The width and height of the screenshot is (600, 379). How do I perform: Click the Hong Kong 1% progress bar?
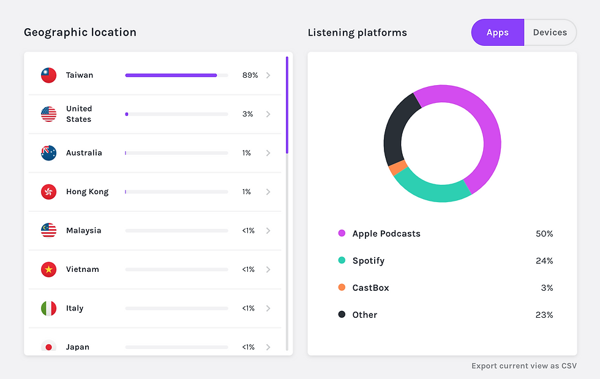(x=176, y=192)
